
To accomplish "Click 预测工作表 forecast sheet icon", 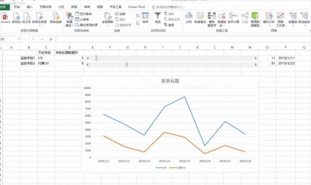I will [280, 19].
